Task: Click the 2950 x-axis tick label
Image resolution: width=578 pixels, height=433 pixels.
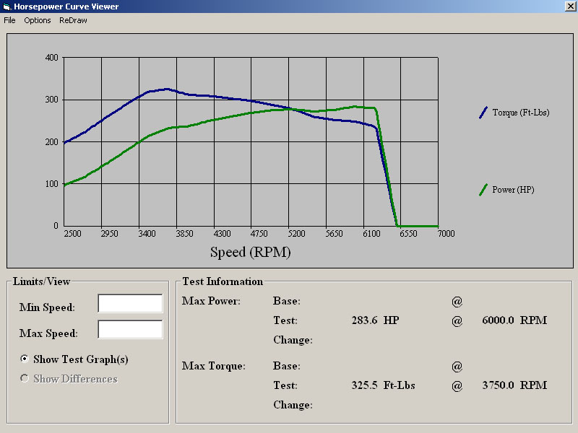Action: [x=110, y=234]
